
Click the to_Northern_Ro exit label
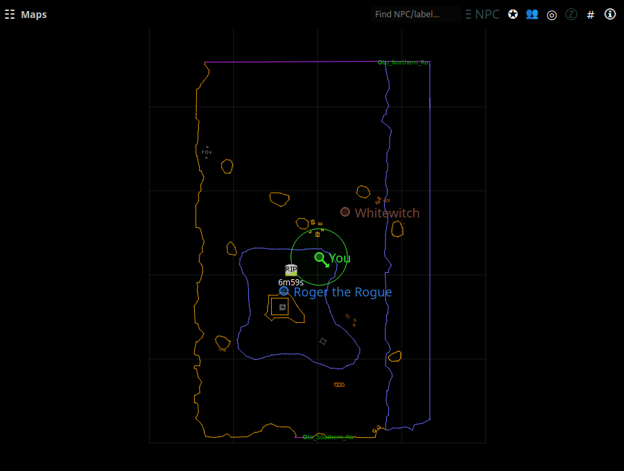click(403, 62)
